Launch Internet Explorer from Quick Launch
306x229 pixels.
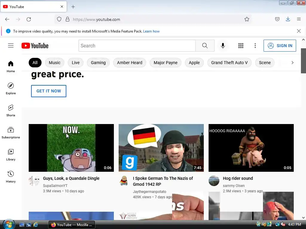(x=36, y=225)
